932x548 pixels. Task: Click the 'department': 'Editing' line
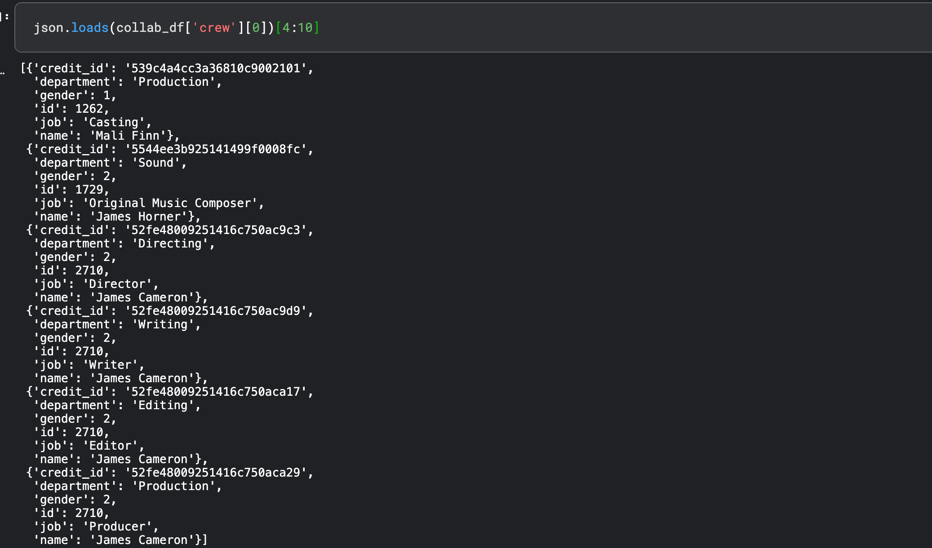click(x=117, y=405)
